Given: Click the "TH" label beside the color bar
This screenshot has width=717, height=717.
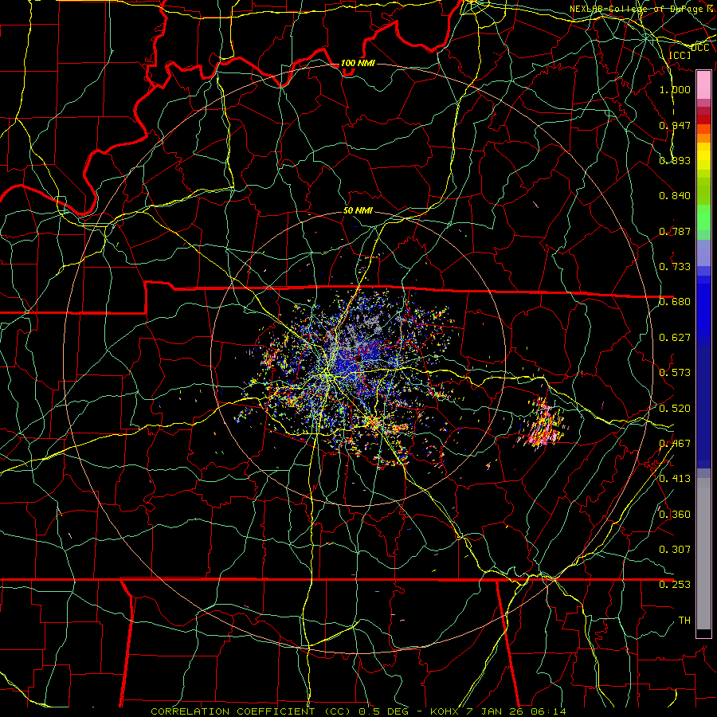Looking at the screenshot, I should (684, 621).
